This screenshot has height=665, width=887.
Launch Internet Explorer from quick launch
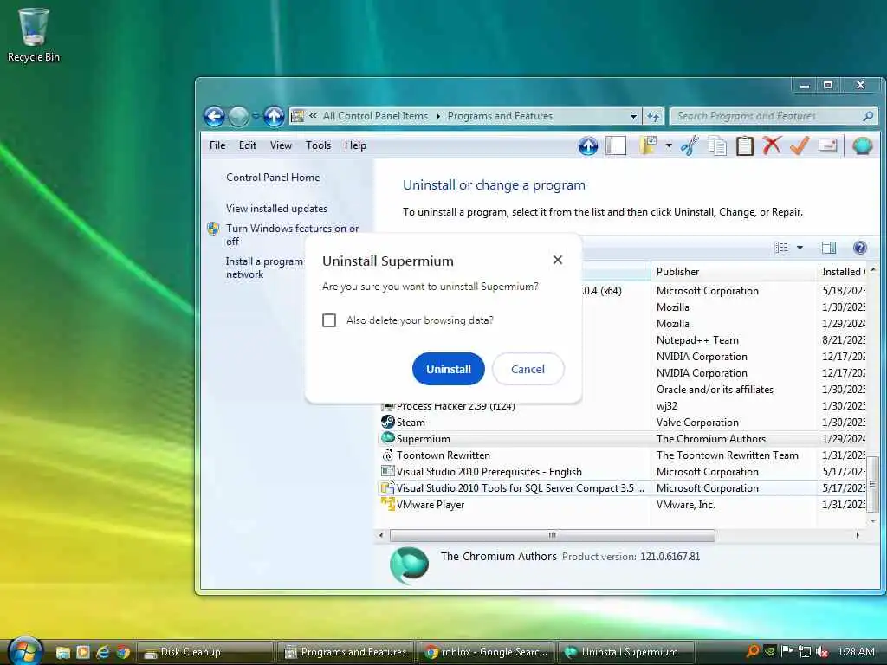[x=103, y=652]
